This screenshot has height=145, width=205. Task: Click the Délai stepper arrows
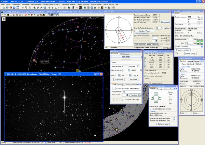click(141, 71)
